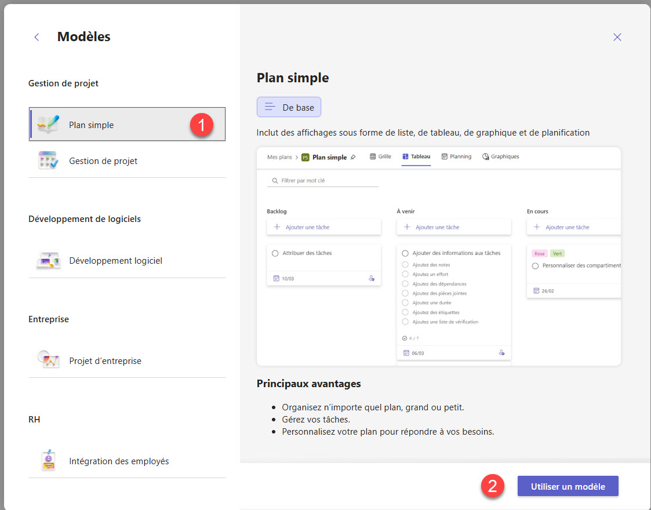Click the Projet d'entreprise template icon
The image size is (651, 510).
(48, 360)
